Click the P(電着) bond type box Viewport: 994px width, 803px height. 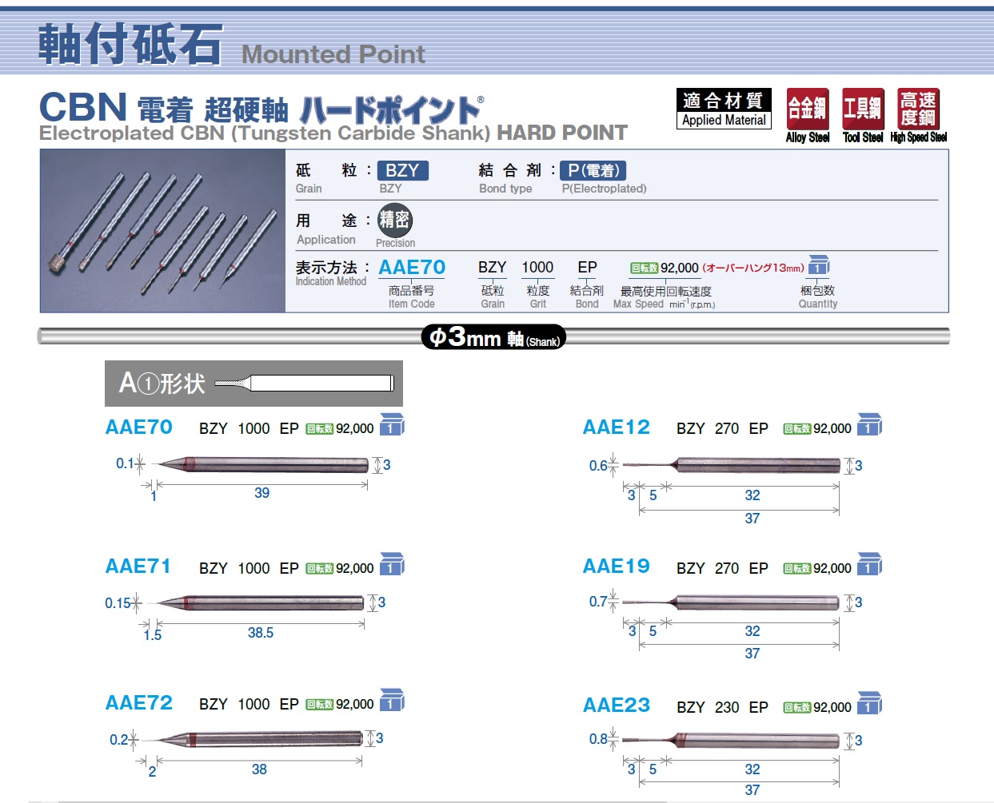(593, 171)
